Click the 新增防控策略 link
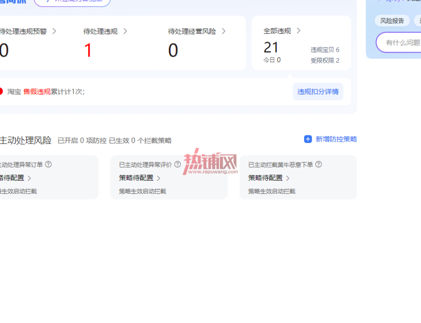Screen dimensions: 421x323 pyautogui.click(x=336, y=139)
